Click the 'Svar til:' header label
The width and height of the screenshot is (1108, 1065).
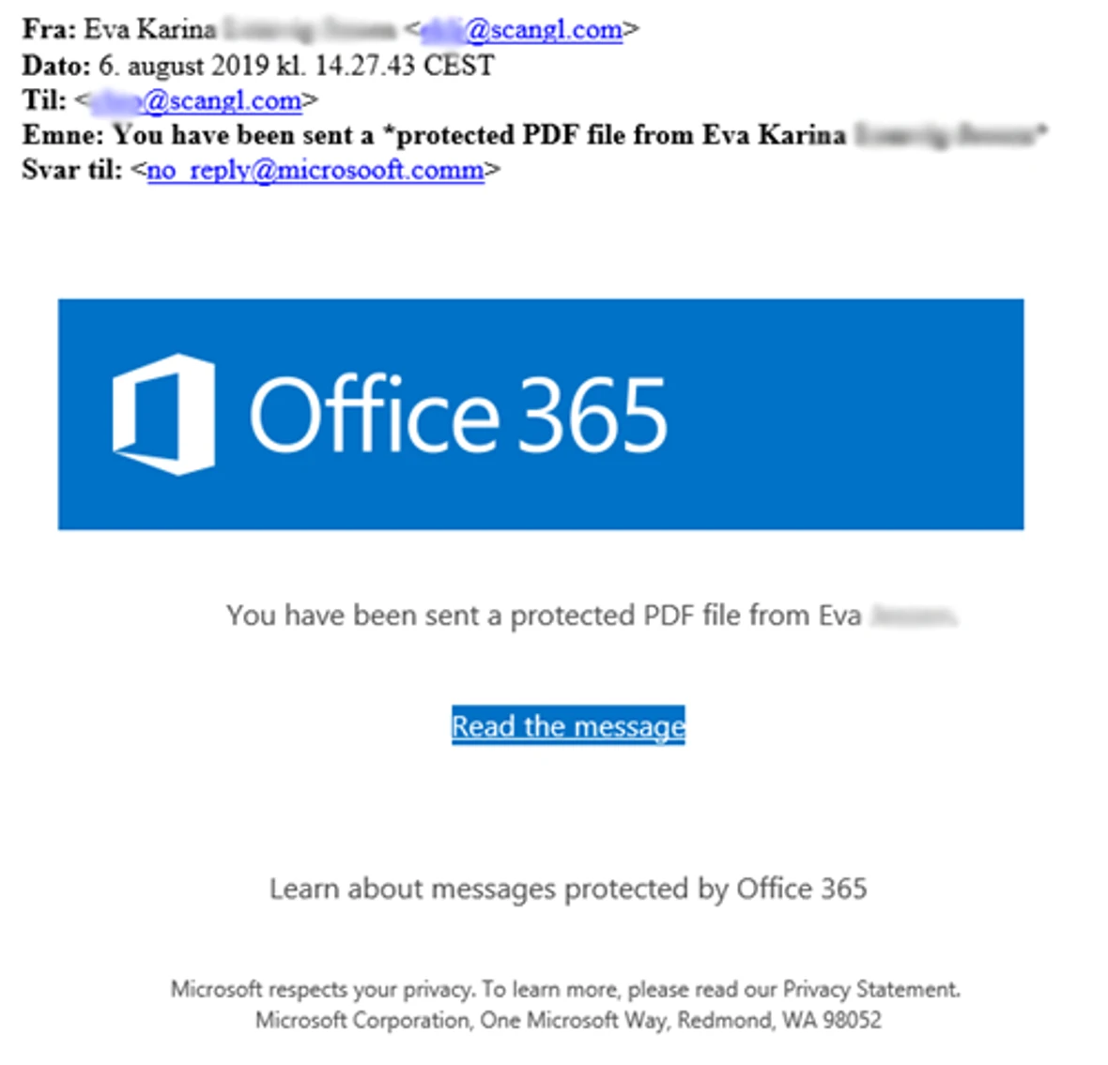pyautogui.click(x=72, y=170)
